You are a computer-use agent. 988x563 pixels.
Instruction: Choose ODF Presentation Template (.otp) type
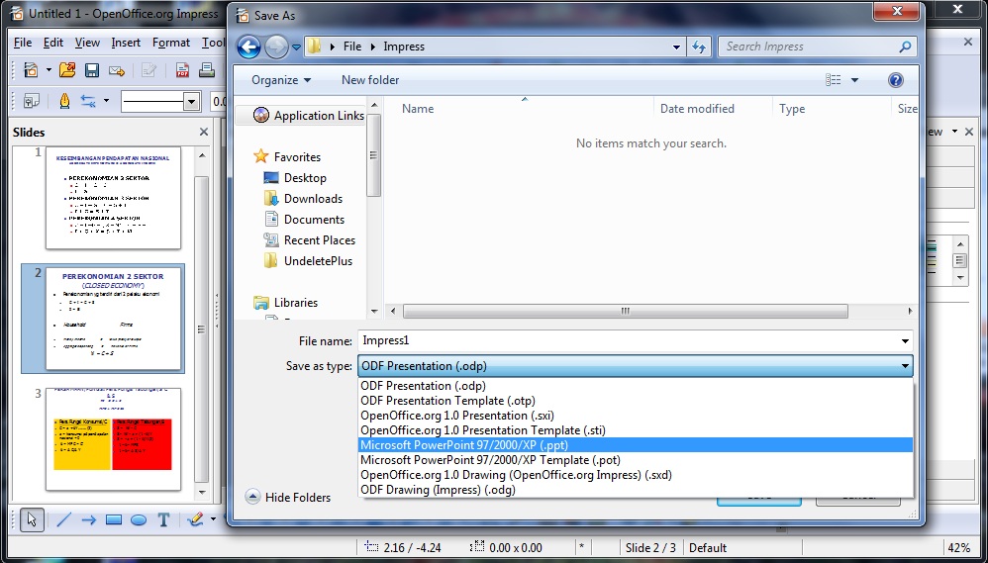click(x=636, y=401)
